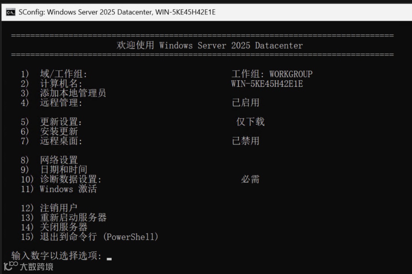Select menu line "11) Windows 激活"
The image size is (412, 274).
click(59, 189)
